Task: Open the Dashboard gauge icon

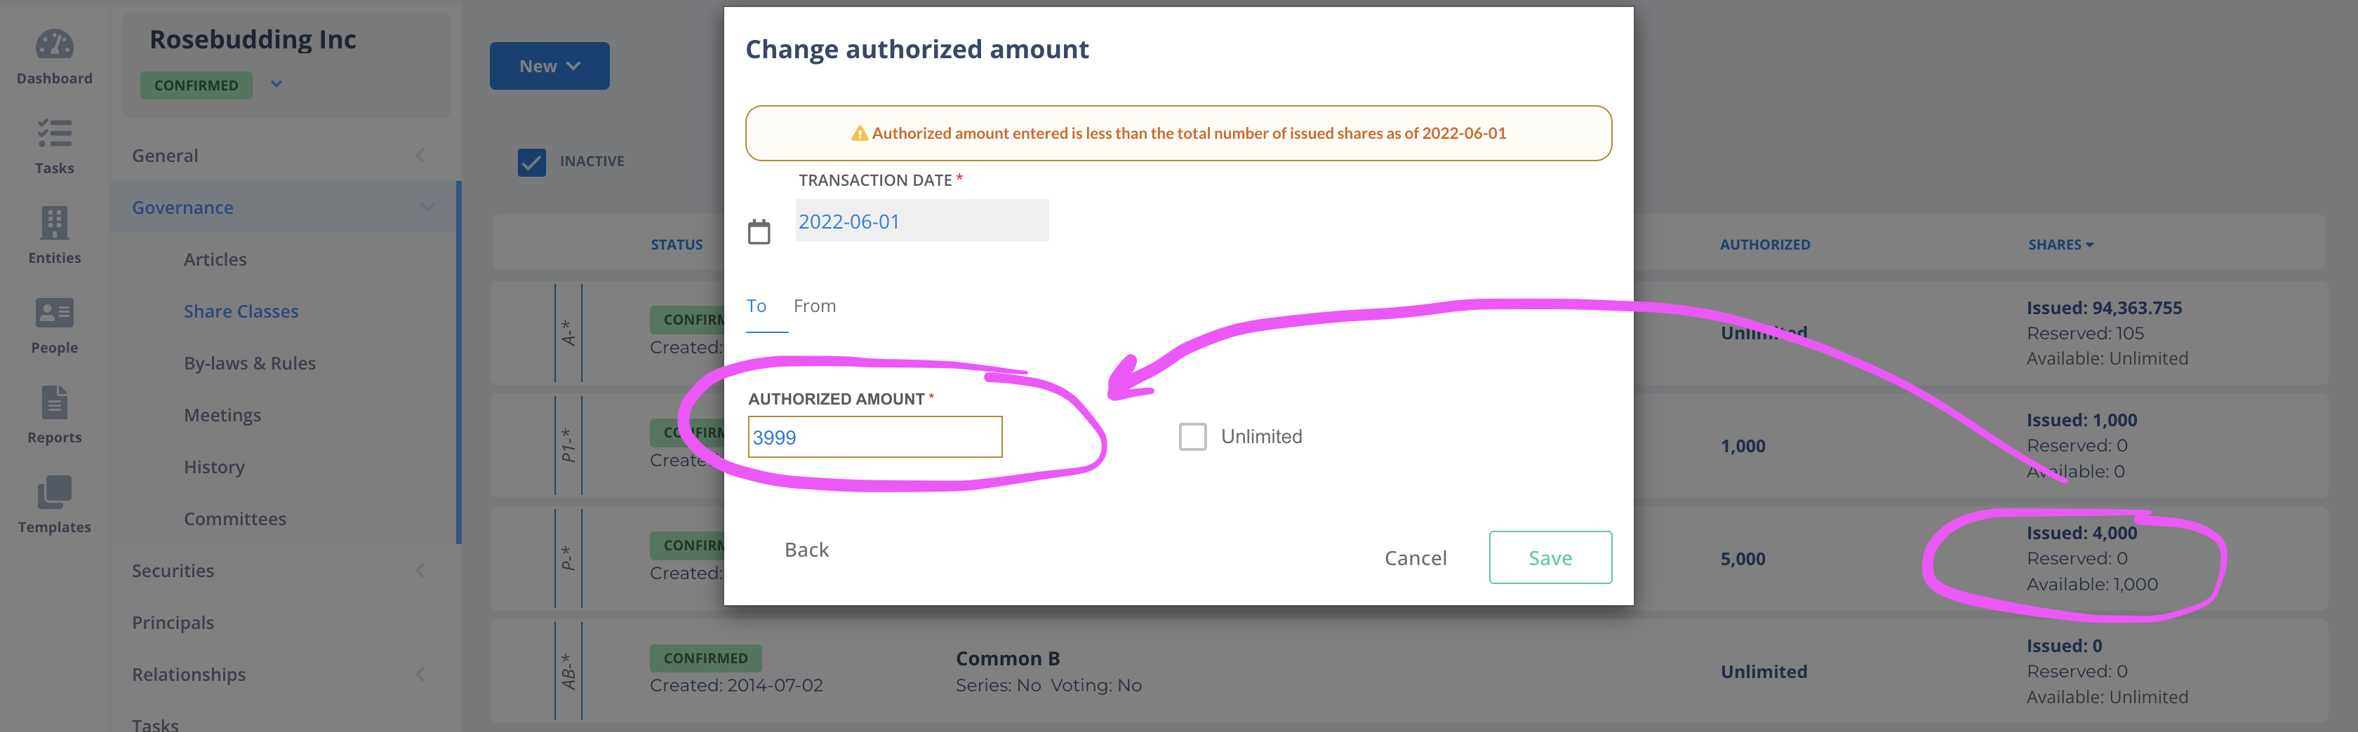Action: 54,44
